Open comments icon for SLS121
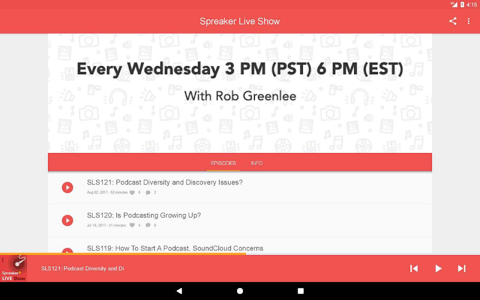480x300 pixels. (148, 192)
